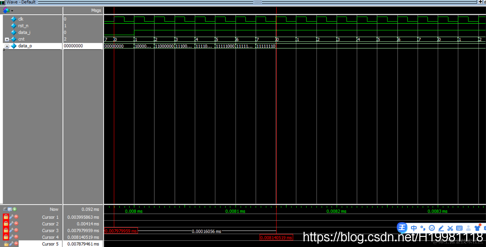Click Cursor 5 time 0.007879461 ms
The width and height of the screenshot is (486, 247).
[x=83, y=244]
